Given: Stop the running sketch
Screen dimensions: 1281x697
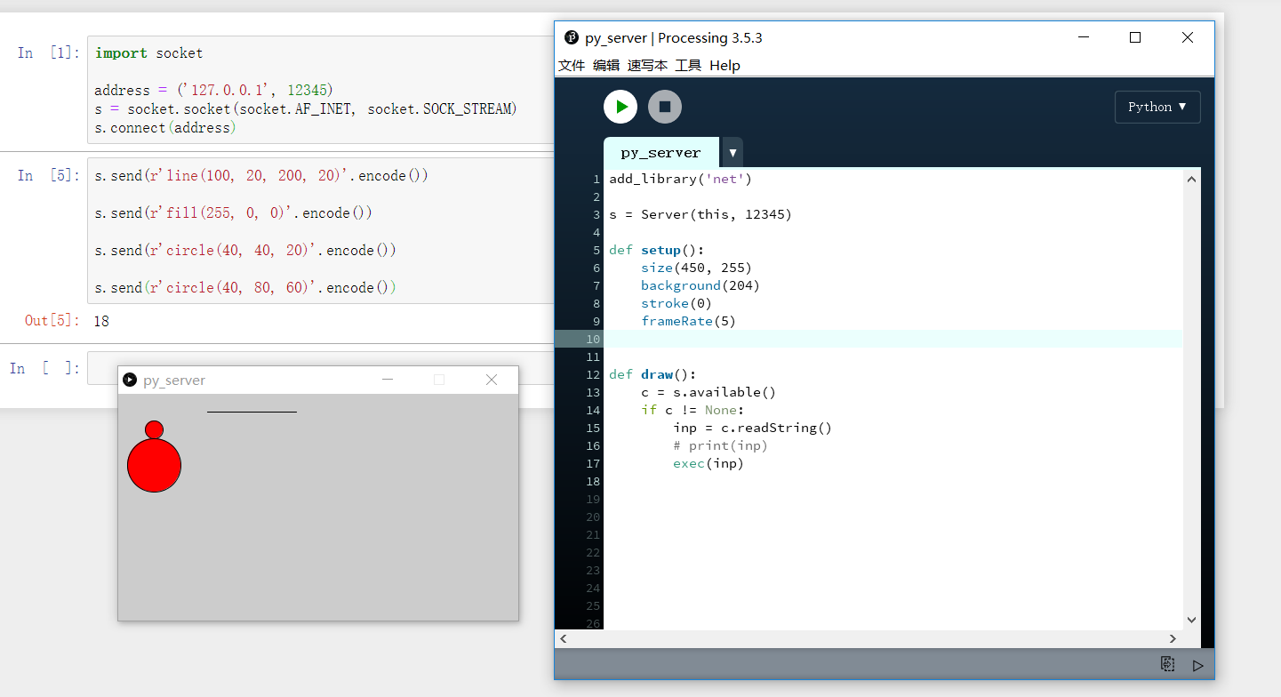Looking at the screenshot, I should click(x=664, y=107).
